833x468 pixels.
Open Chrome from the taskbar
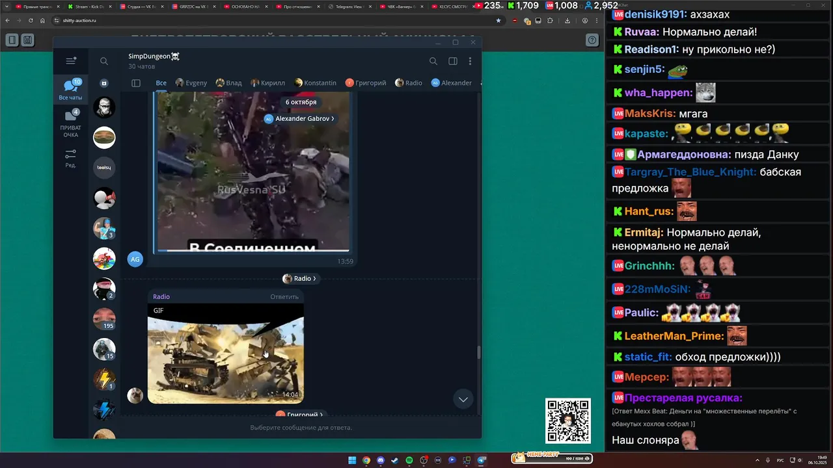tap(366, 460)
